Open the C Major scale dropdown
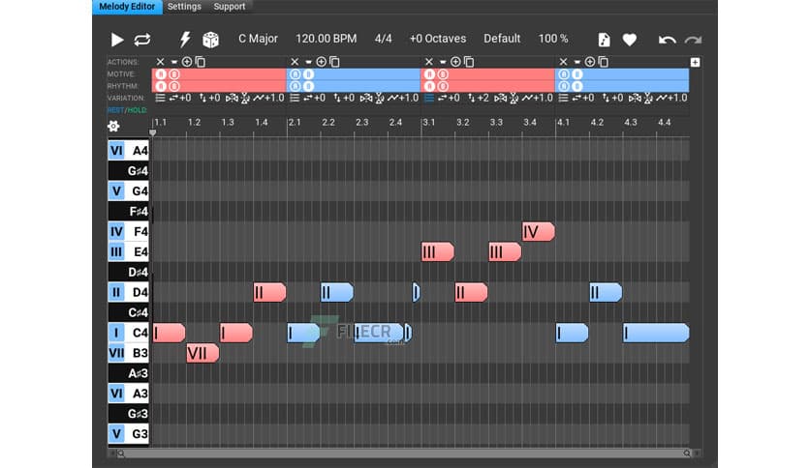 coord(258,39)
